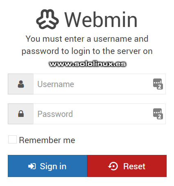The height and width of the screenshot is (186, 174).
Task: Click the red Reset button
Action: click(x=127, y=166)
